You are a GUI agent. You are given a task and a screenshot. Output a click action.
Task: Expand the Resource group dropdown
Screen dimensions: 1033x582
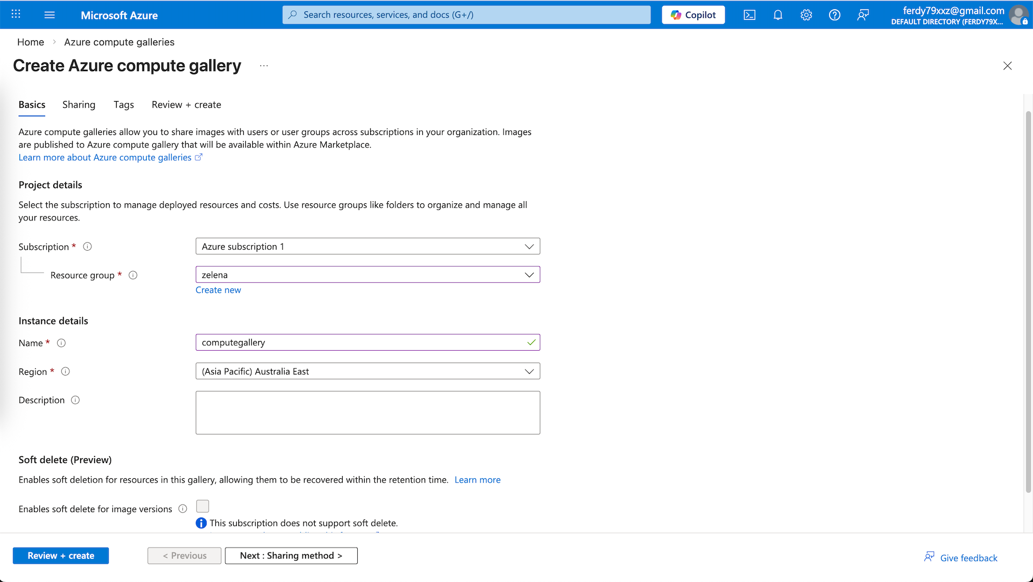(367, 275)
